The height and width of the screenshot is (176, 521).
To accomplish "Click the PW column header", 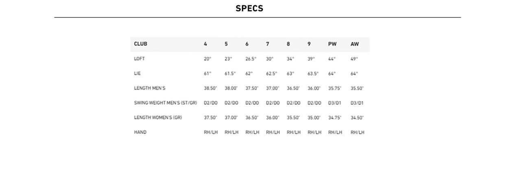I will point(332,44).
